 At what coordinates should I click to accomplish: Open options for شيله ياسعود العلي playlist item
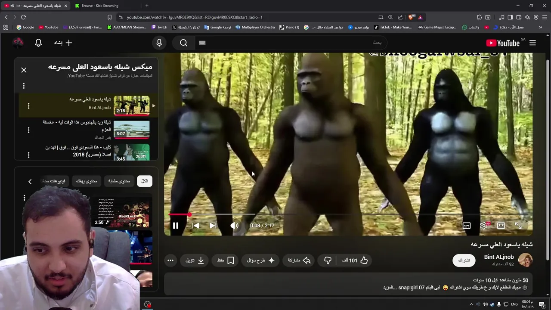[x=28, y=106]
